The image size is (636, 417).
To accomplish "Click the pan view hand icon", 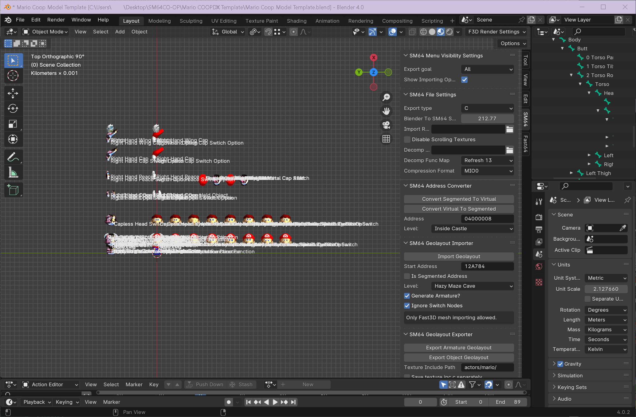I will [386, 111].
